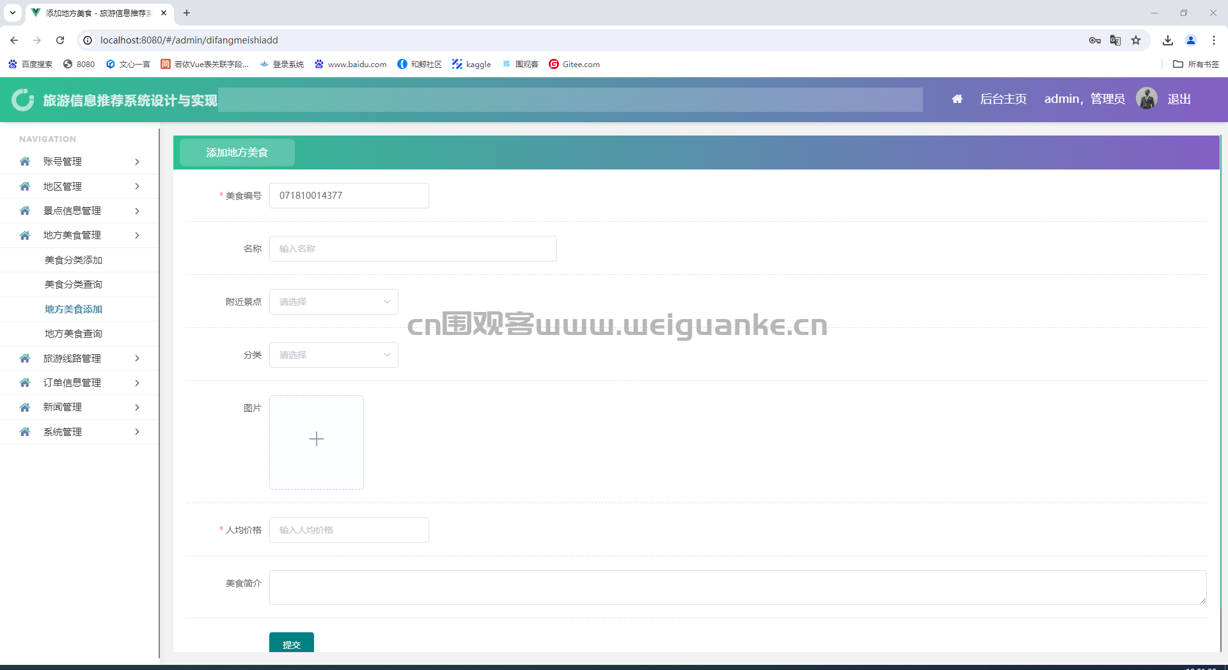Select 地方美食查询 submenu item
The width and height of the screenshot is (1228, 670).
pyautogui.click(x=74, y=334)
